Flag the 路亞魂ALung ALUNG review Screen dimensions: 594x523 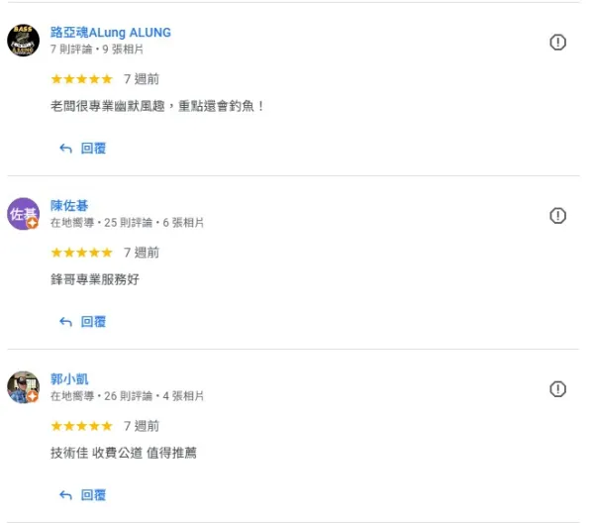(x=557, y=42)
